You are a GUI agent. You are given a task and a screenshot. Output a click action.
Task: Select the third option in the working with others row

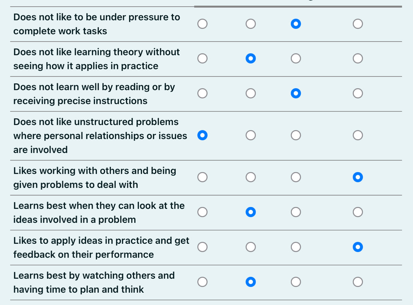coord(295,177)
